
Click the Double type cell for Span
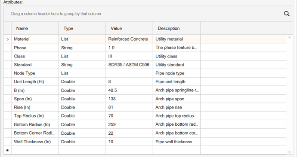coord(82,99)
